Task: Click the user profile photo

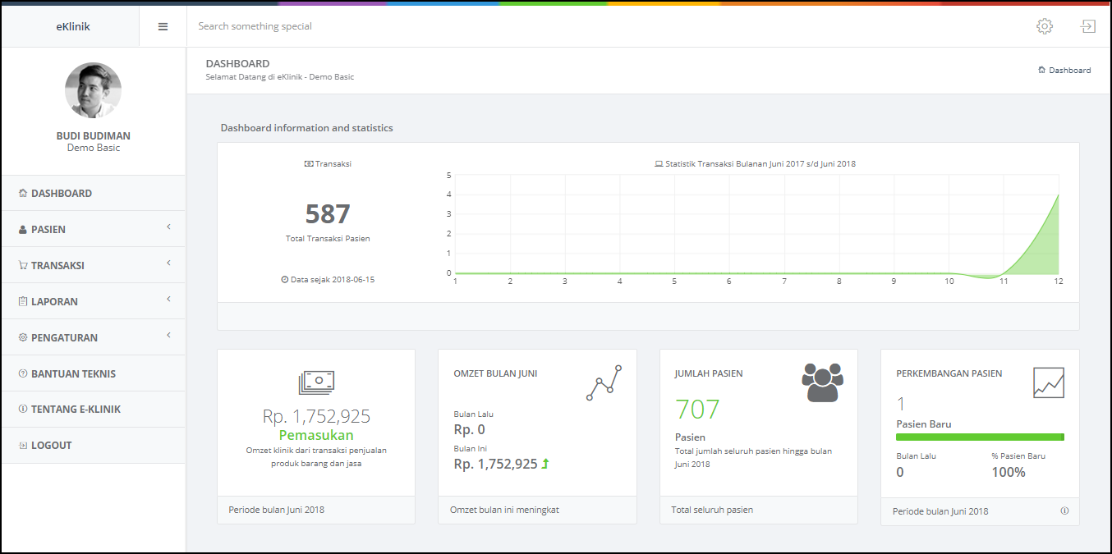Action: [93, 90]
